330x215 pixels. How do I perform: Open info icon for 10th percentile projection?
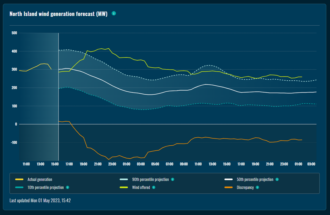(x=67, y=187)
